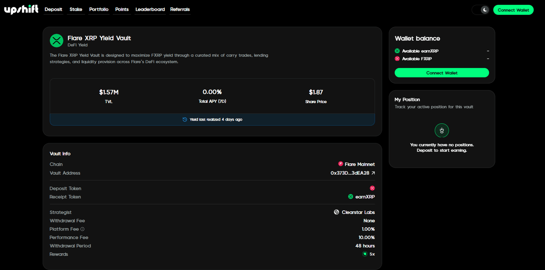Go to the Referrals section
The height and width of the screenshot is (270, 545).
click(180, 9)
